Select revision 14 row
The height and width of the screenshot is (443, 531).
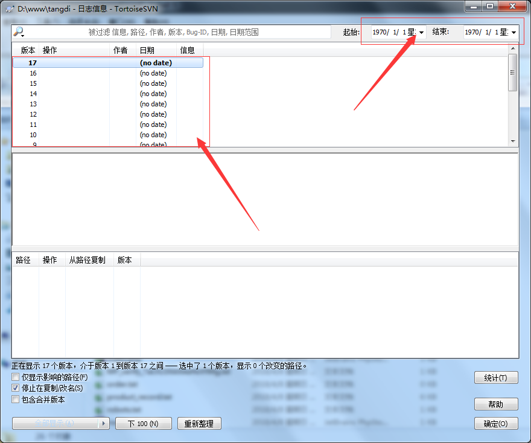pos(108,94)
